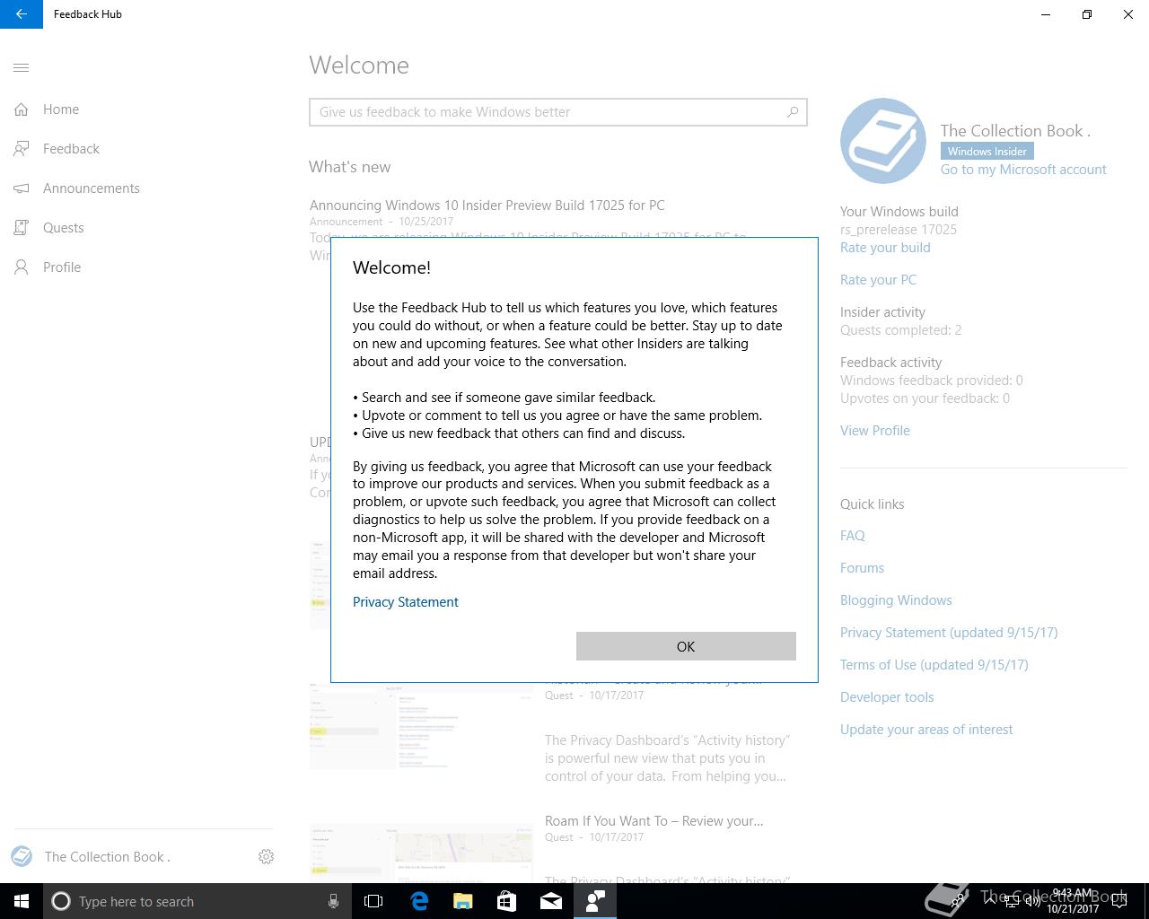Open File Explorer from taskbar
This screenshot has height=919, width=1149.
463,901
